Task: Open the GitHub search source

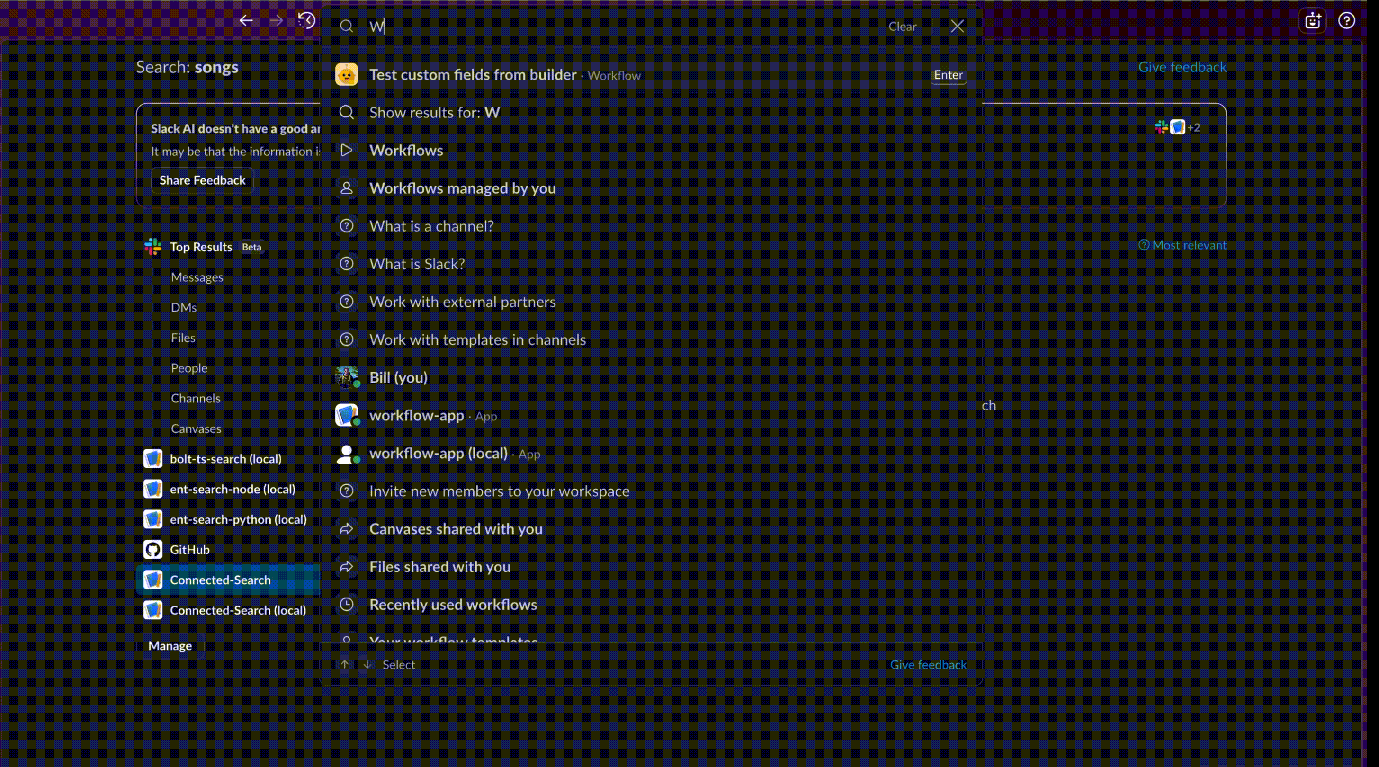Action: point(189,549)
